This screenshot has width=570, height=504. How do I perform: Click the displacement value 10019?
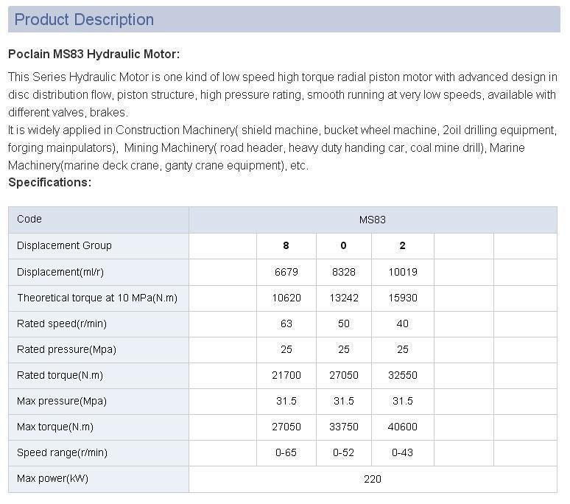[x=402, y=272]
